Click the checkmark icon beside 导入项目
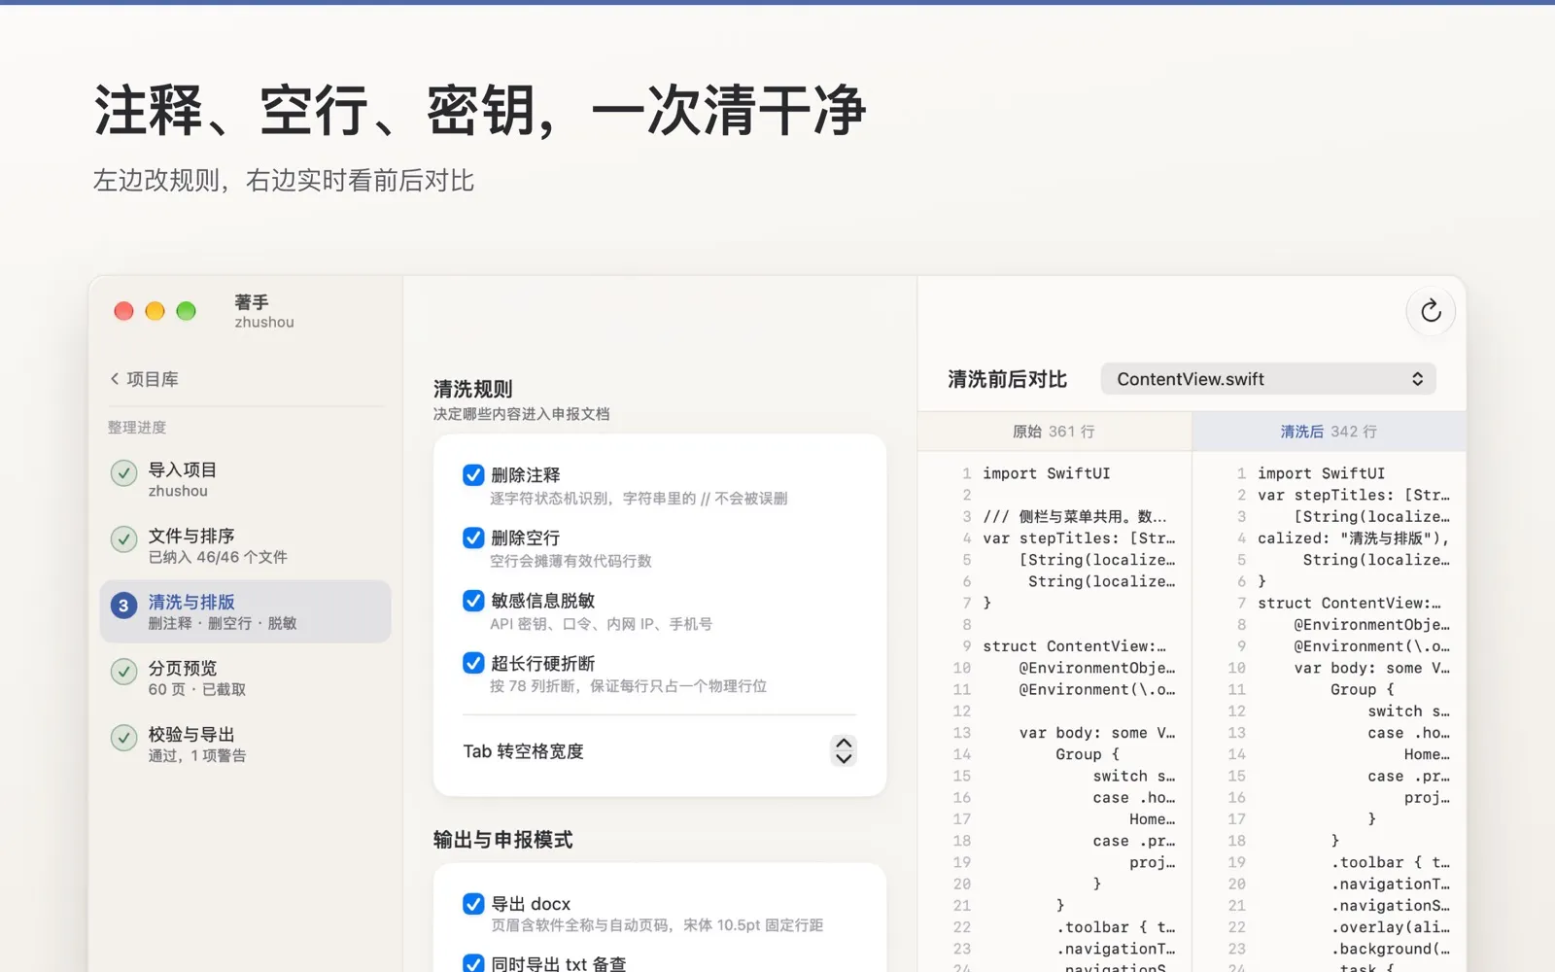 (123, 473)
